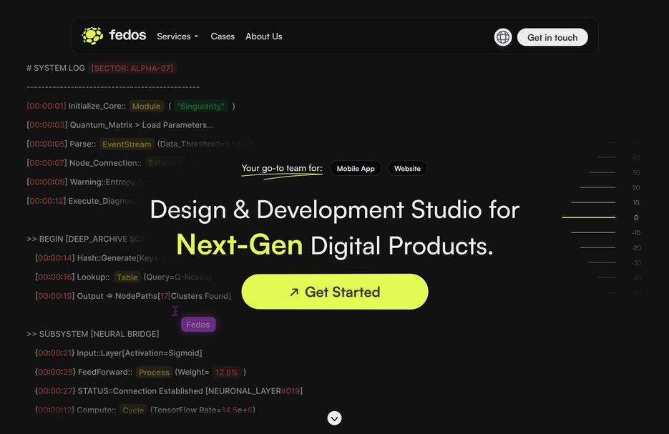Click the fedos brand name
This screenshot has height=434, width=669.
coord(127,35)
